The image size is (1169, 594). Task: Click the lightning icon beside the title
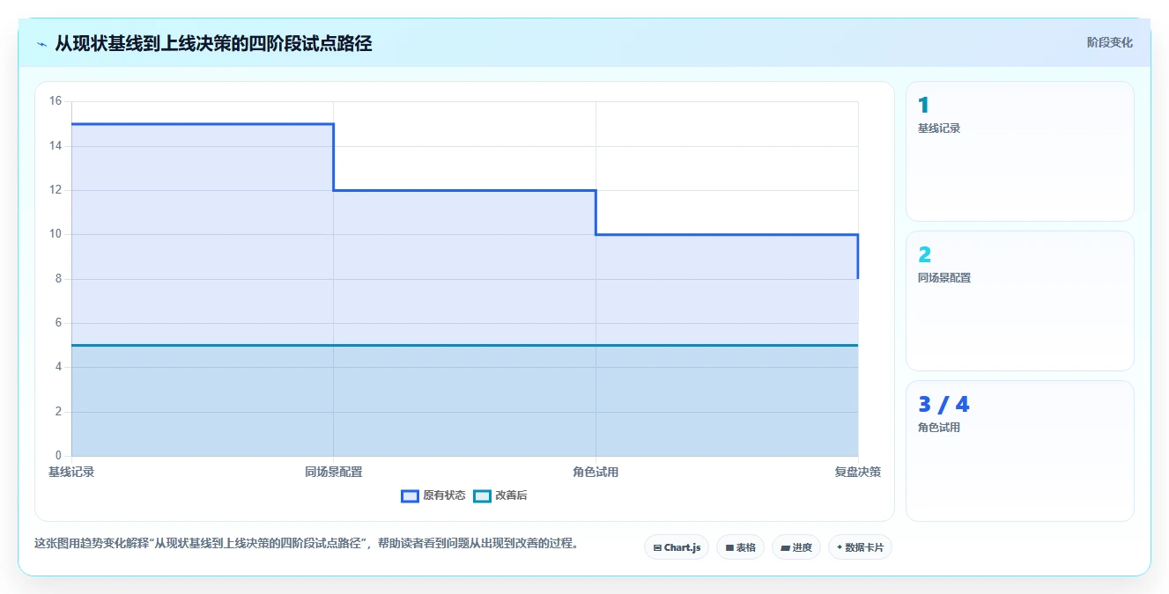pyautogui.click(x=41, y=44)
